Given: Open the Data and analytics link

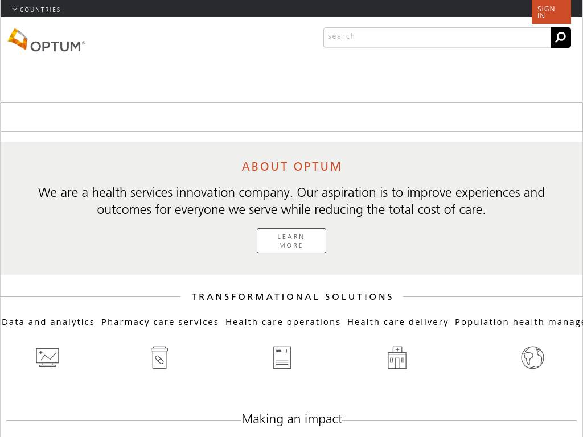Looking at the screenshot, I should tap(48, 322).
